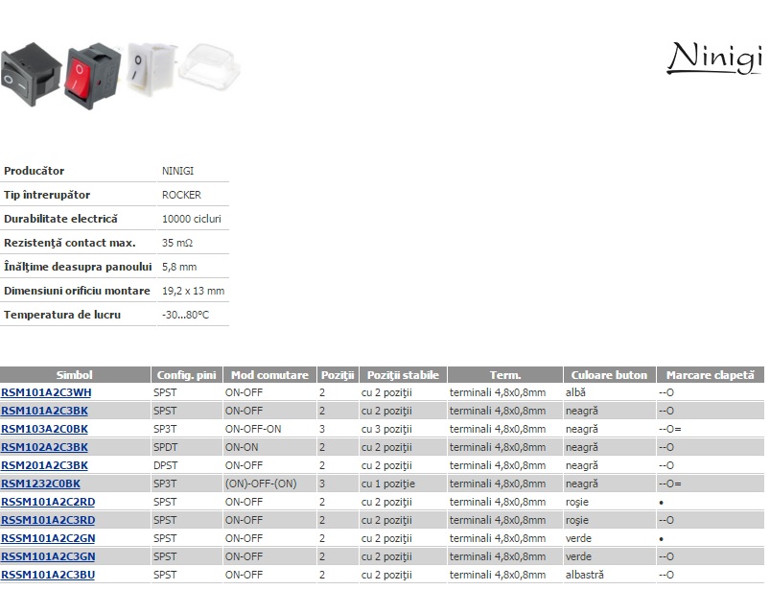
Task: Select the 35 mΩ resistance value
Action: coord(177,243)
